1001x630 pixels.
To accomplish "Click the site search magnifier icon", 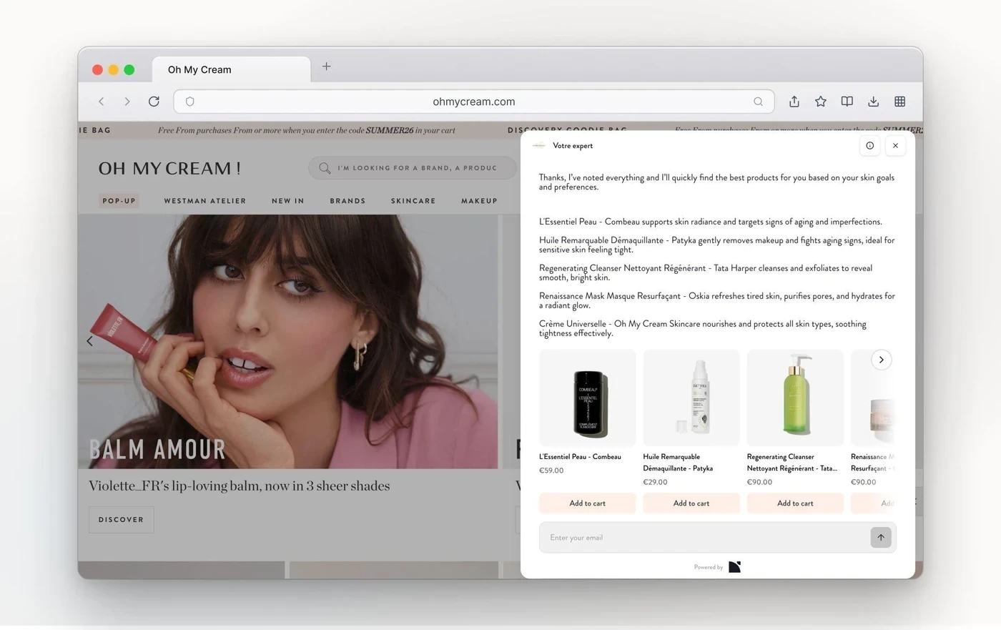I will pyautogui.click(x=325, y=168).
